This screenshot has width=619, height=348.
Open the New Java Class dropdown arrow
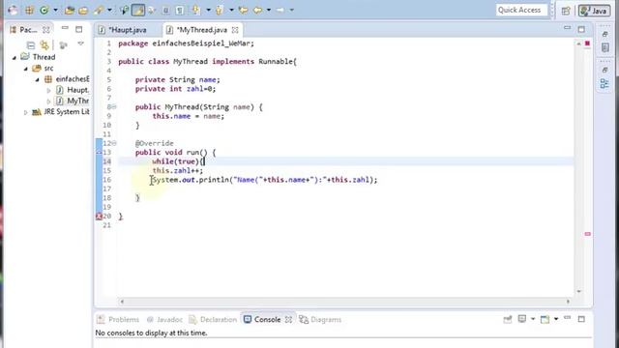click(55, 11)
